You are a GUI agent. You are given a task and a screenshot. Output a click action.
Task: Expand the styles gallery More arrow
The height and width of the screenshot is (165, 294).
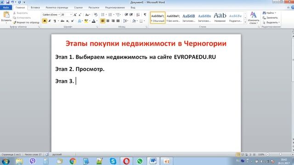[245, 22]
